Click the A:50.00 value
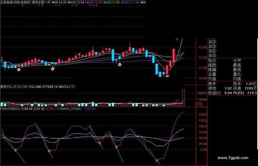 click(90, 109)
